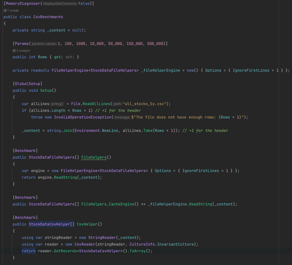Click the InvalidOperationException type name
The width and height of the screenshot is (292, 265).
(83, 117)
